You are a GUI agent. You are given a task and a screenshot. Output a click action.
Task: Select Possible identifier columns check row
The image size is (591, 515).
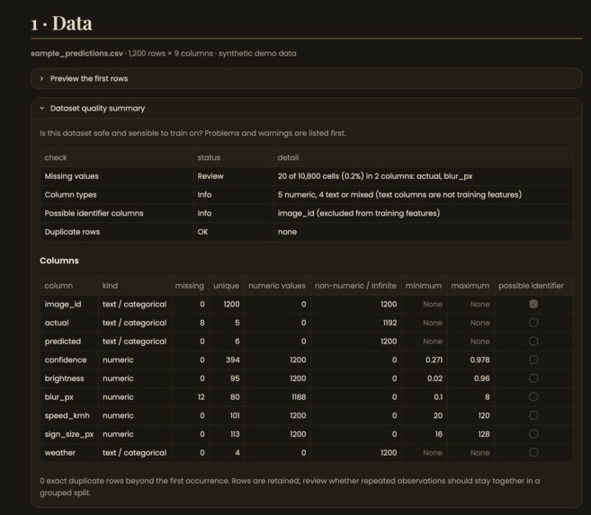[307, 213]
